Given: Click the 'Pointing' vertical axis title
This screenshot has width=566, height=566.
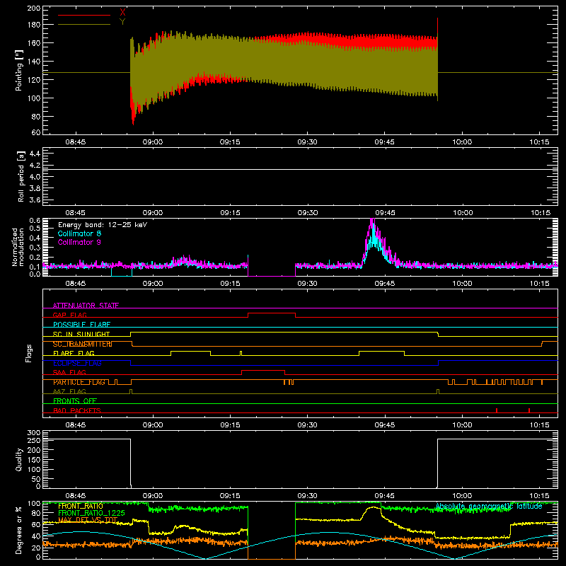Looking at the screenshot, I should (19, 70).
